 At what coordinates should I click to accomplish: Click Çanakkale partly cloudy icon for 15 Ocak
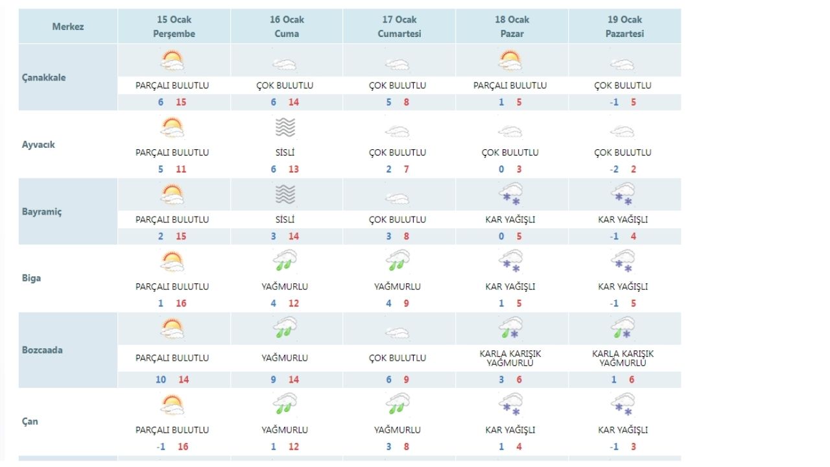coord(172,62)
